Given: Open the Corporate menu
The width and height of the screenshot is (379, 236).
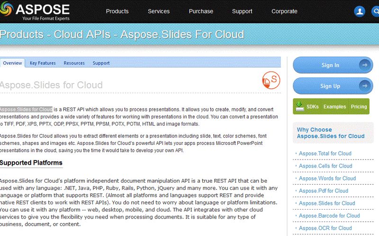Looking at the screenshot, I should point(285,11).
